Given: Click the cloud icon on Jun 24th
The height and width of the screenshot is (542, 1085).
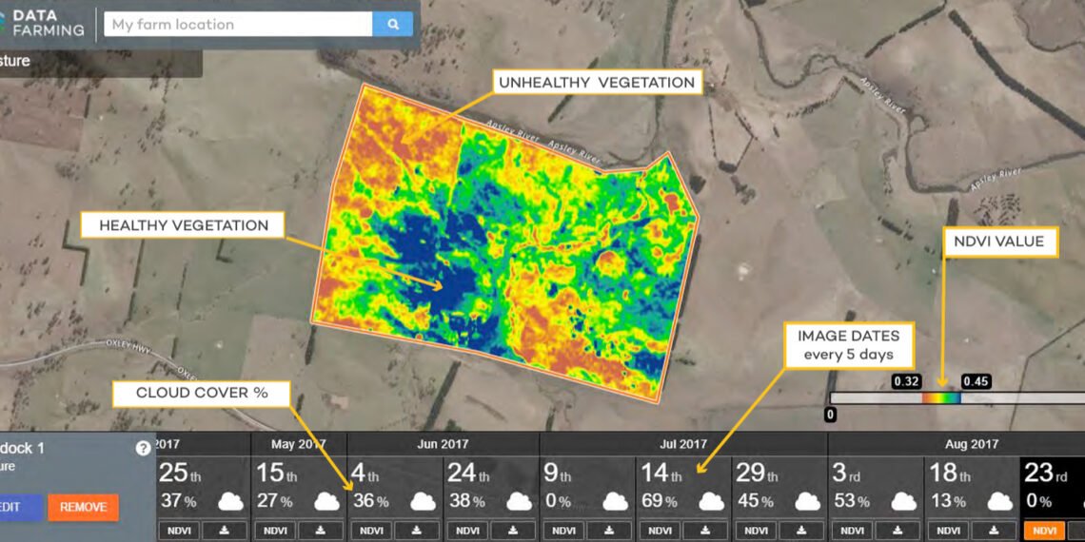Looking at the screenshot, I should tap(519, 501).
